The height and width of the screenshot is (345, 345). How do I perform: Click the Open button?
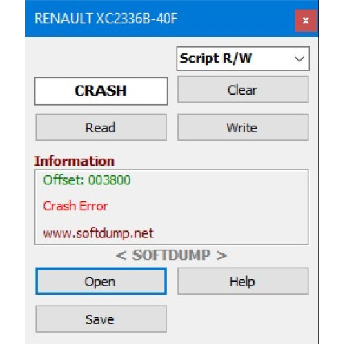pyautogui.click(x=101, y=281)
